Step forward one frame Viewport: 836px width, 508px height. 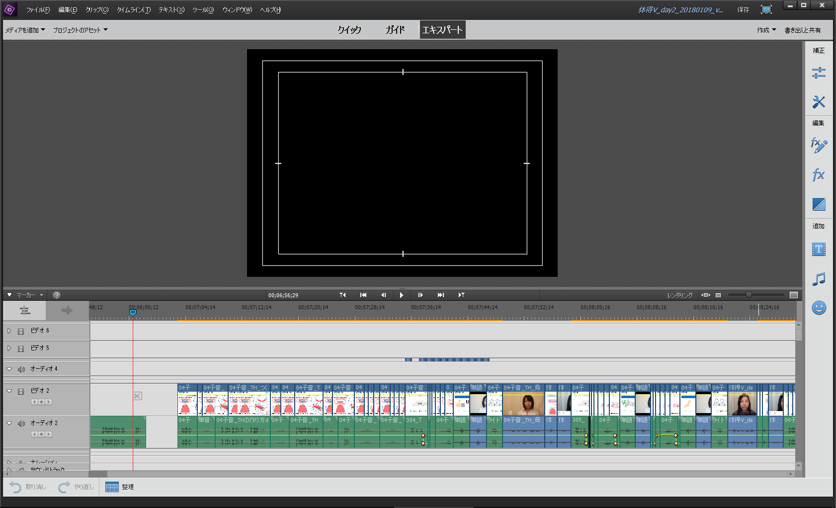[x=420, y=295]
